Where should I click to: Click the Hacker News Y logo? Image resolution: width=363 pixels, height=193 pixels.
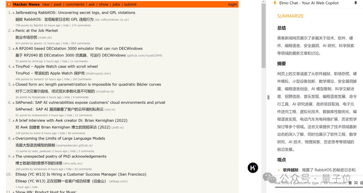9,4
